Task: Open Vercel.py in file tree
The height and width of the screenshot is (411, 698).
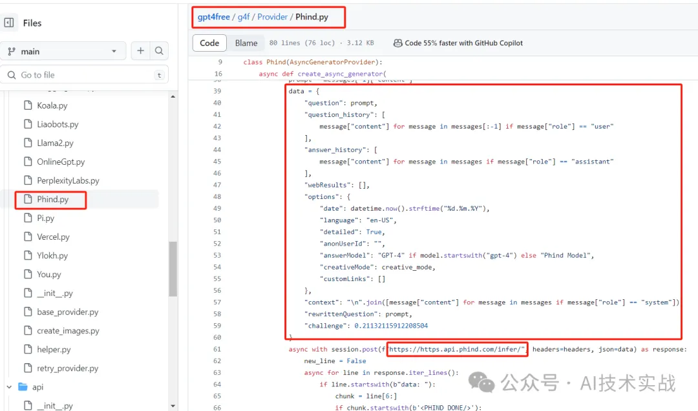Action: click(x=53, y=237)
